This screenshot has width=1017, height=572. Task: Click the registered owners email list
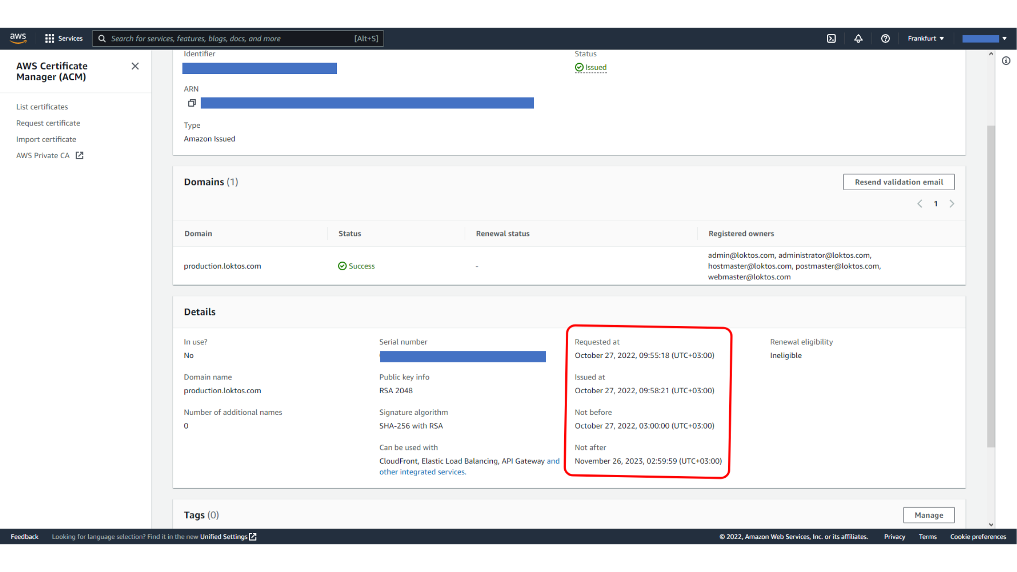(794, 266)
